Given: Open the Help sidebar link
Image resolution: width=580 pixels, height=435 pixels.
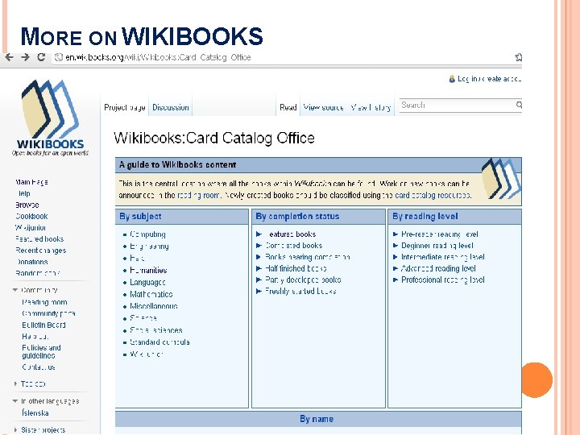Looking at the screenshot, I should point(24,193).
